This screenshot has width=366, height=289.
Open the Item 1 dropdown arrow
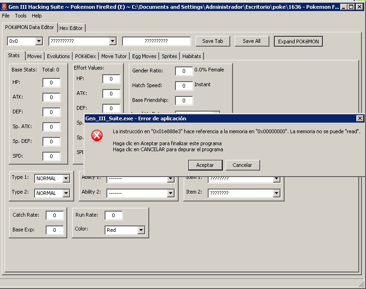(276, 179)
